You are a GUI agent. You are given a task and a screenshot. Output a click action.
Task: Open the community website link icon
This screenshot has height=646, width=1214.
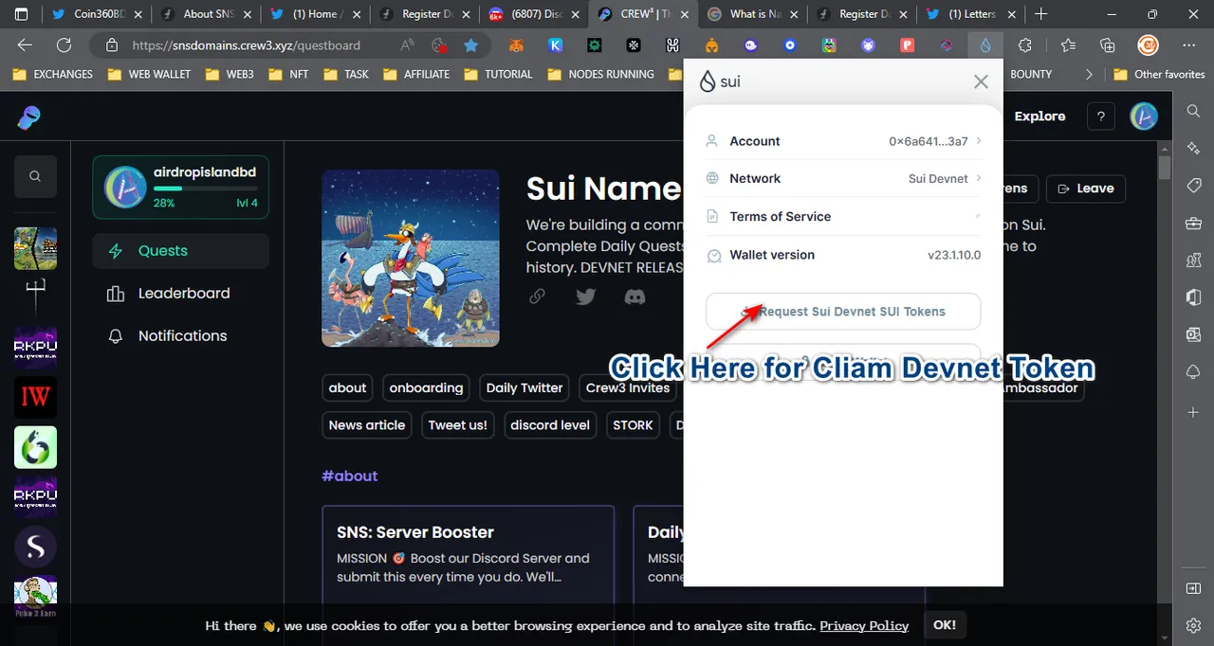pos(537,296)
